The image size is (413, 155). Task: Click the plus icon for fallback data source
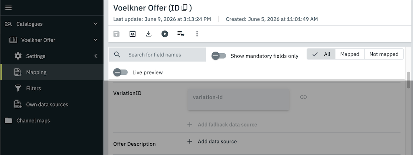190,124
